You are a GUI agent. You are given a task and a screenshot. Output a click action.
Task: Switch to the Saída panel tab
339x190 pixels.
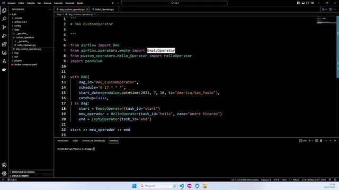[75, 141]
